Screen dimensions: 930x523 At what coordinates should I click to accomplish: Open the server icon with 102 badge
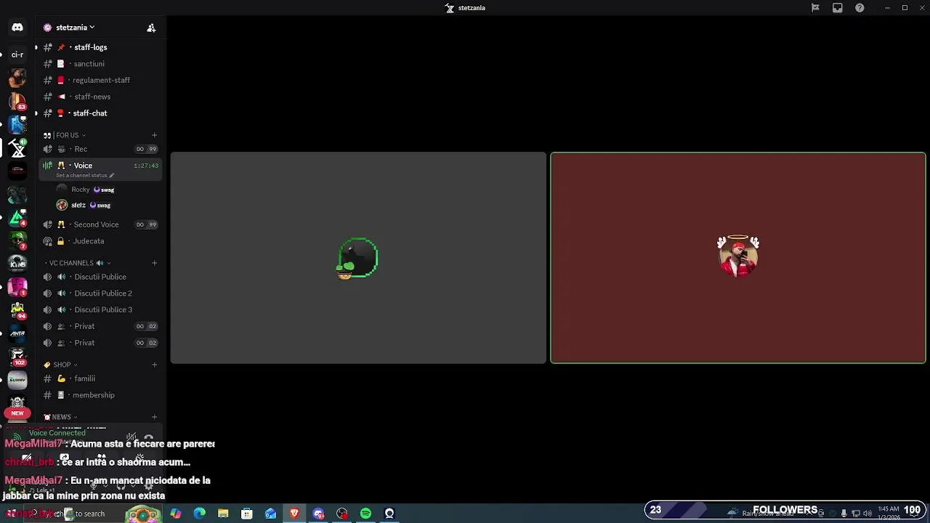tap(17, 357)
